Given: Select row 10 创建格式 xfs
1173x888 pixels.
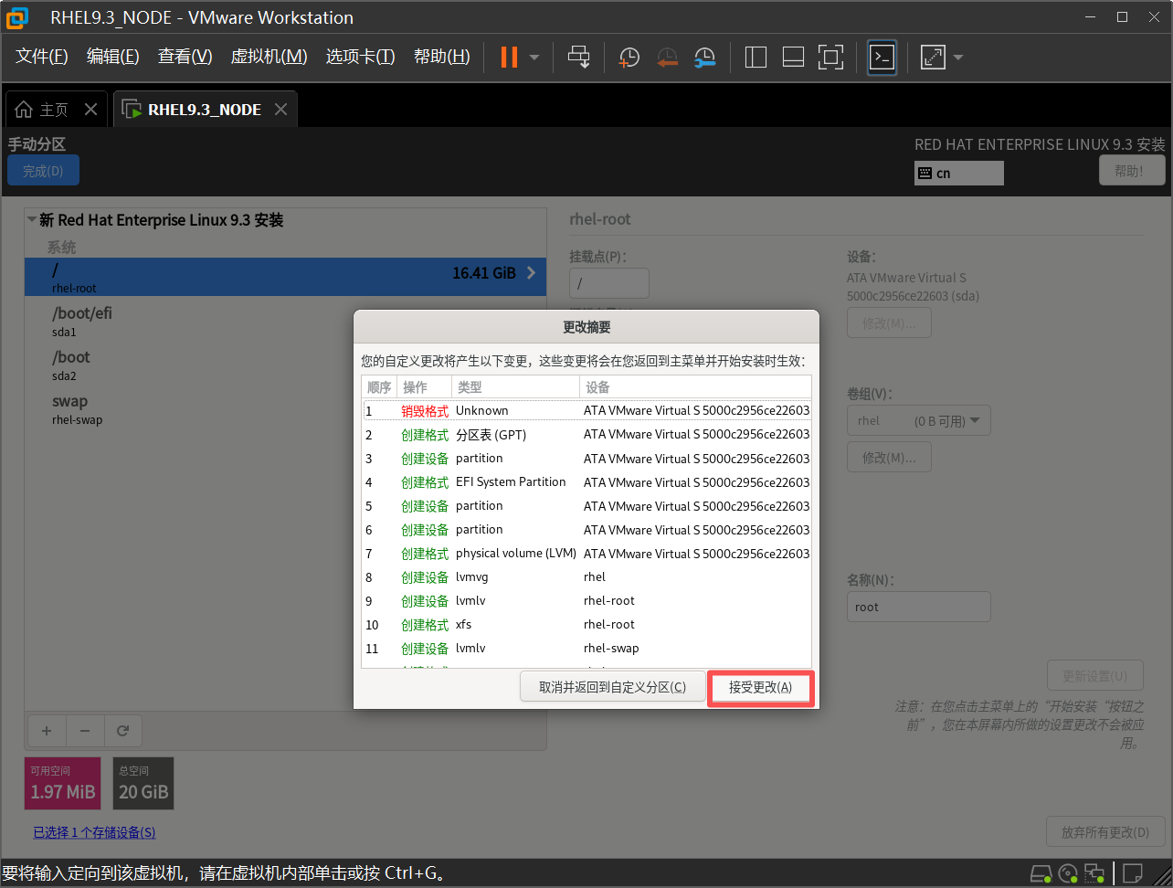Looking at the screenshot, I should click(586, 625).
